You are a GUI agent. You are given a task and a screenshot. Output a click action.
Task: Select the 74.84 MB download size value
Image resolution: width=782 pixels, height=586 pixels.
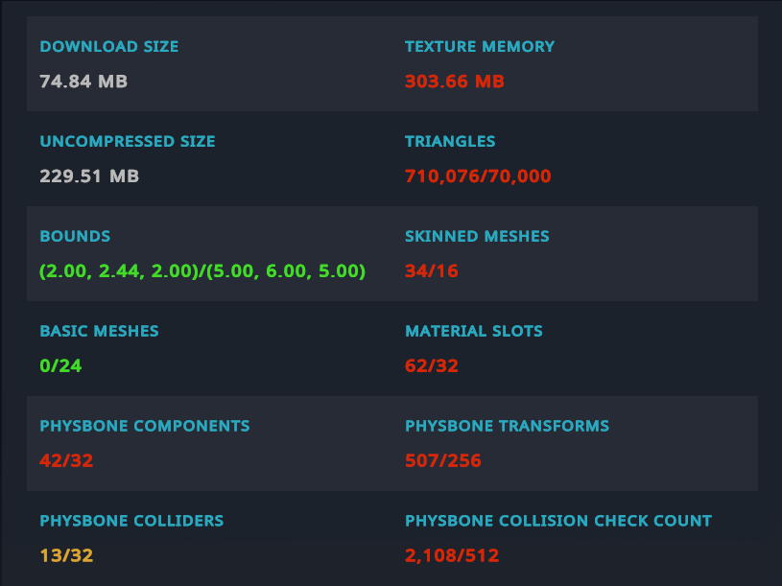point(83,82)
